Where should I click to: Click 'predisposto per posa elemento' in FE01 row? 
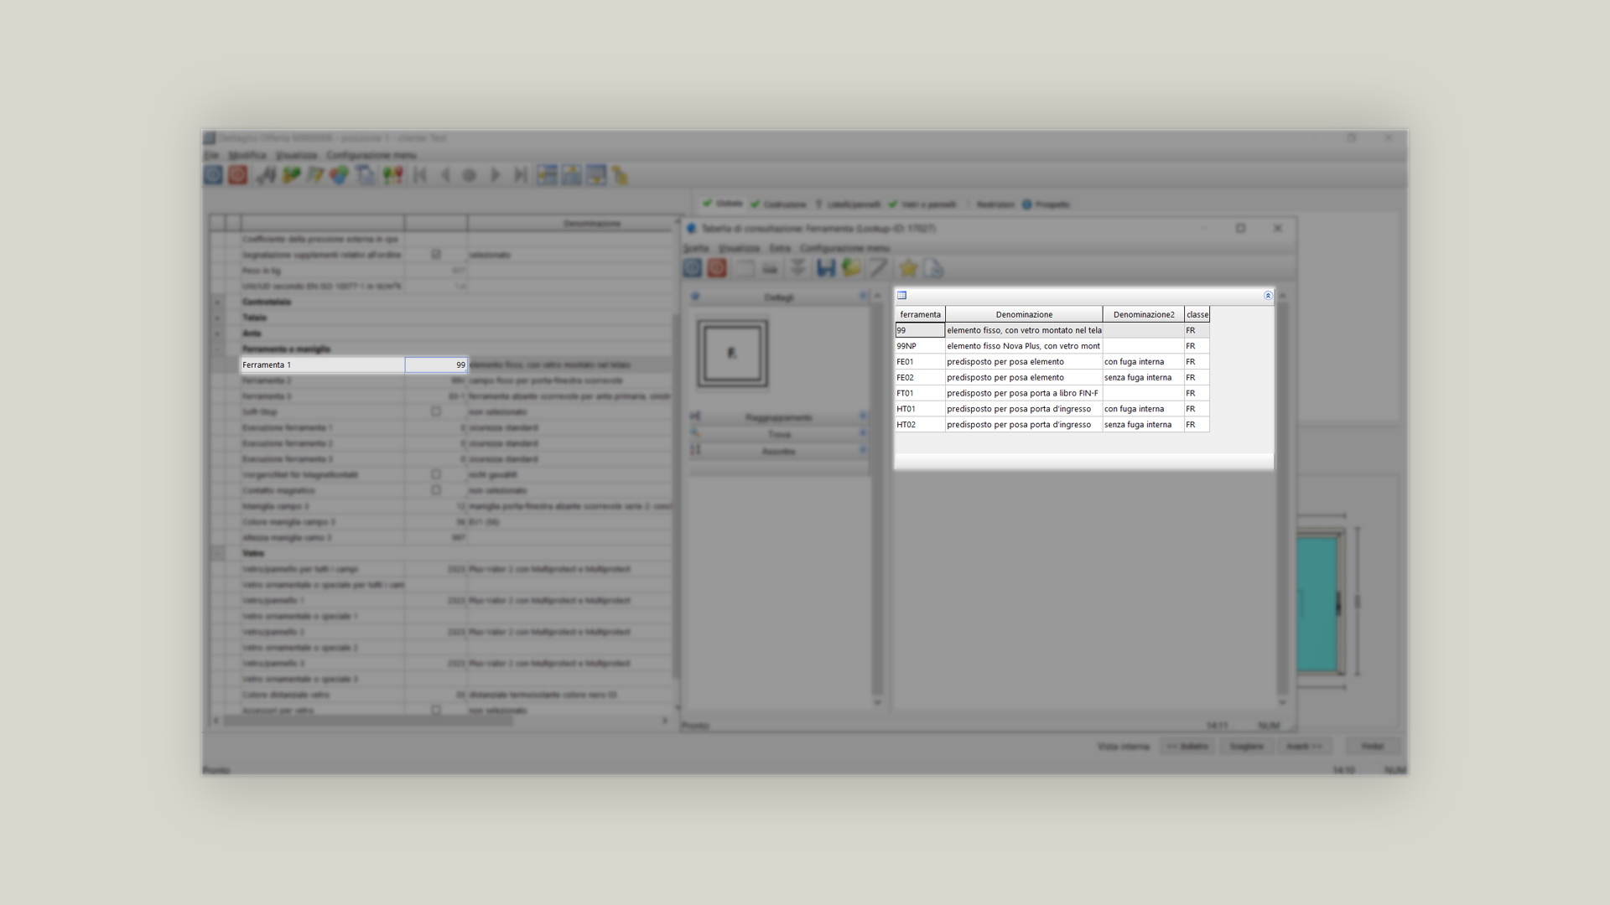coord(1024,362)
